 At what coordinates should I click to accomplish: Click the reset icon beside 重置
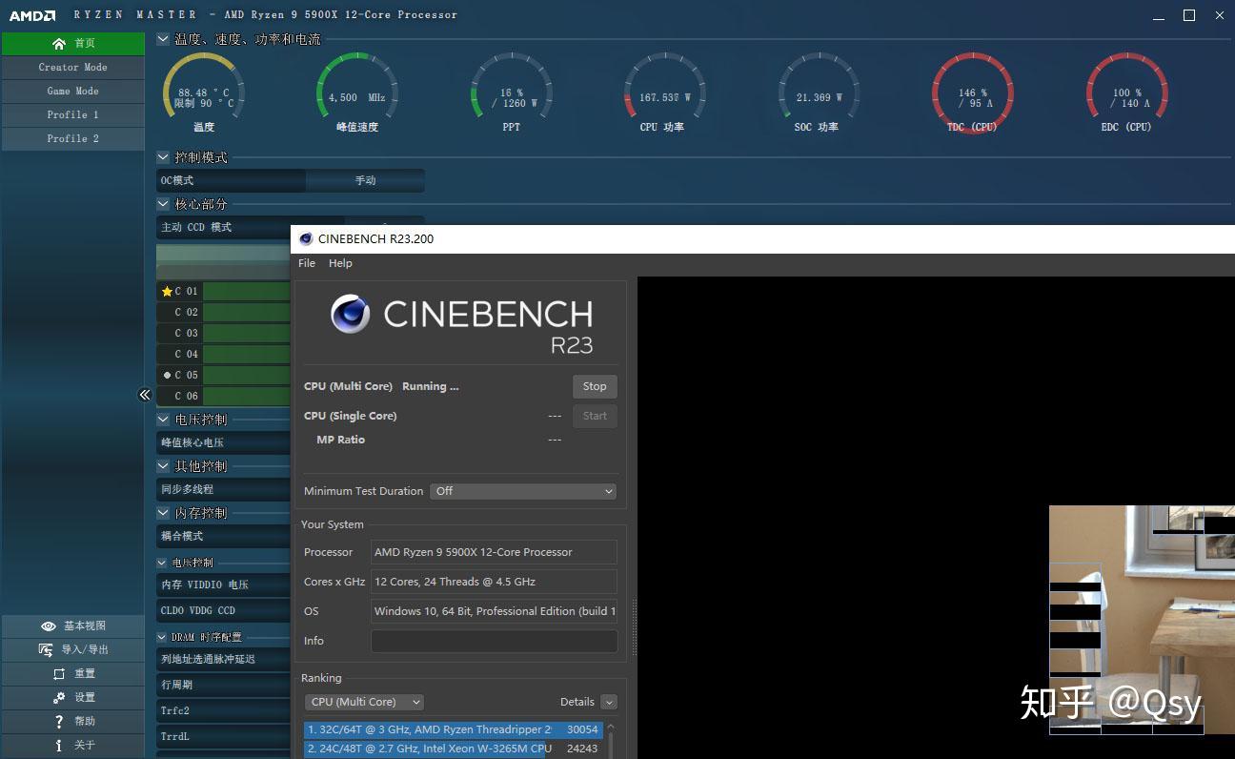59,674
